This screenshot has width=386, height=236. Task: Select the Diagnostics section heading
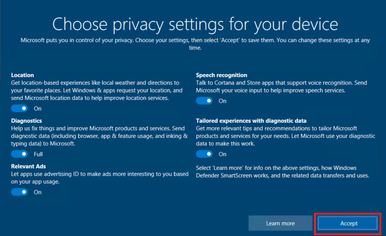point(26,121)
